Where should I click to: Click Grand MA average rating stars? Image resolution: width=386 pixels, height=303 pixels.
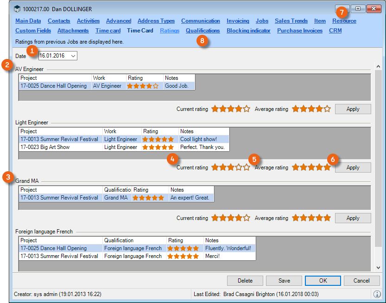coord(311,218)
